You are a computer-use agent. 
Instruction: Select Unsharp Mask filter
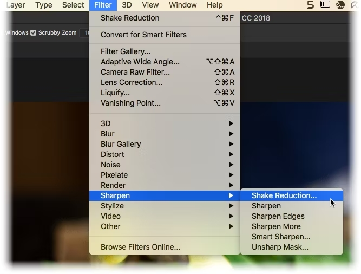(280, 247)
